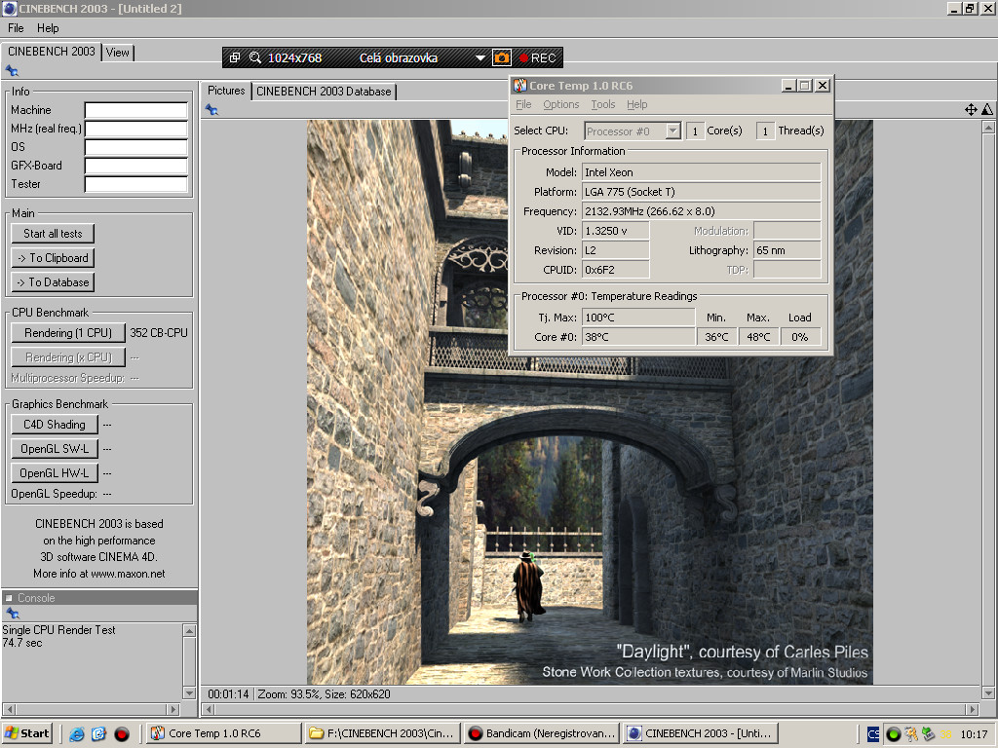Click the picture view vertical scrollbar up arrow

coord(988,128)
